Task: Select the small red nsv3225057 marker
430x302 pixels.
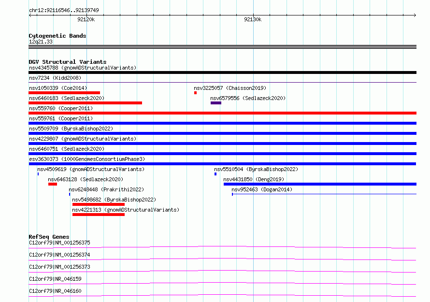Action: [195, 93]
